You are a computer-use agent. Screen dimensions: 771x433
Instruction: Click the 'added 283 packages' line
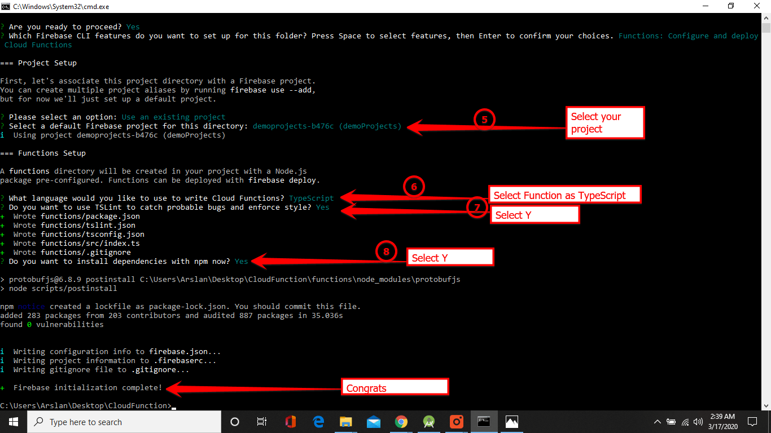(172, 315)
